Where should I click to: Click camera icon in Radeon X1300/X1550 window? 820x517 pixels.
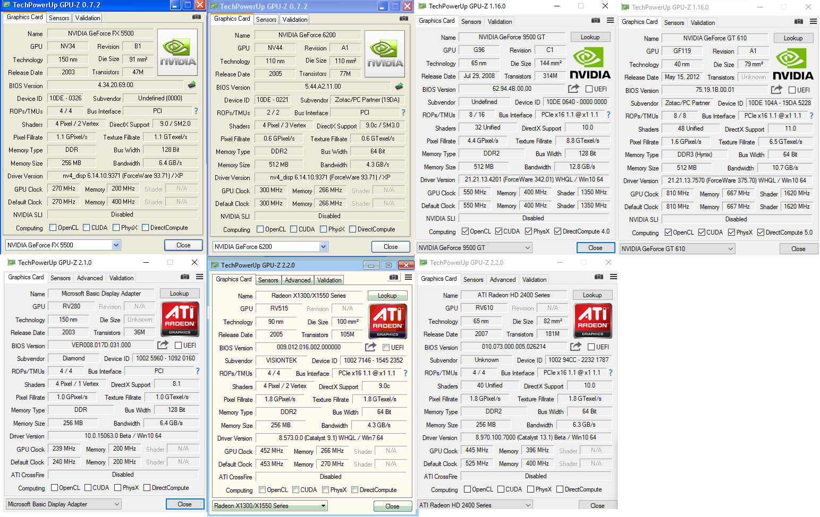point(394,278)
